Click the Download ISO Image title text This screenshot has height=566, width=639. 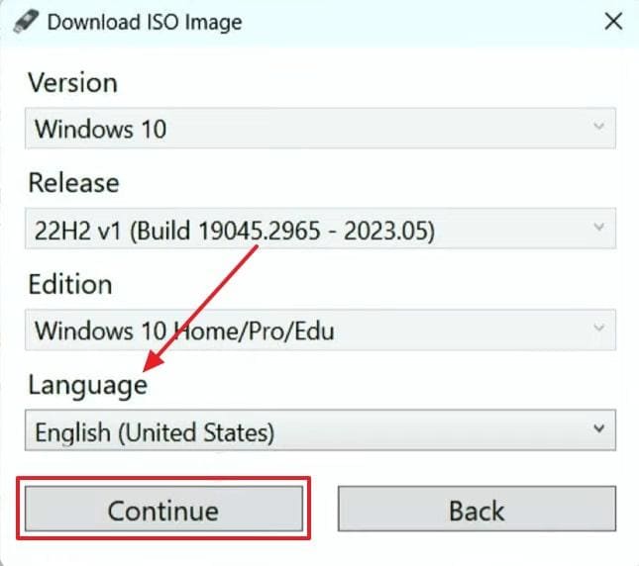[145, 22]
